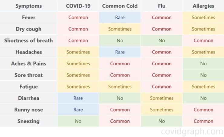This screenshot has height=137, width=224.
Task: Click the Shortness of breath row label
Action: click(28, 40)
